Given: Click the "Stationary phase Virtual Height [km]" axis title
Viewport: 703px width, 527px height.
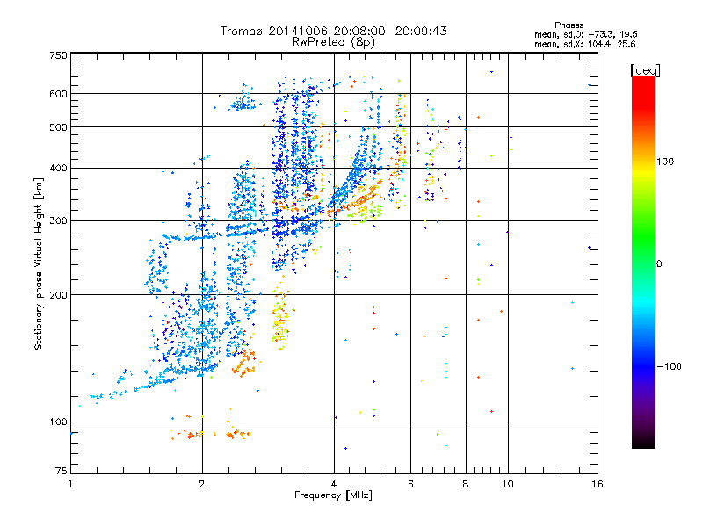Looking at the screenshot, I should [x=39, y=263].
